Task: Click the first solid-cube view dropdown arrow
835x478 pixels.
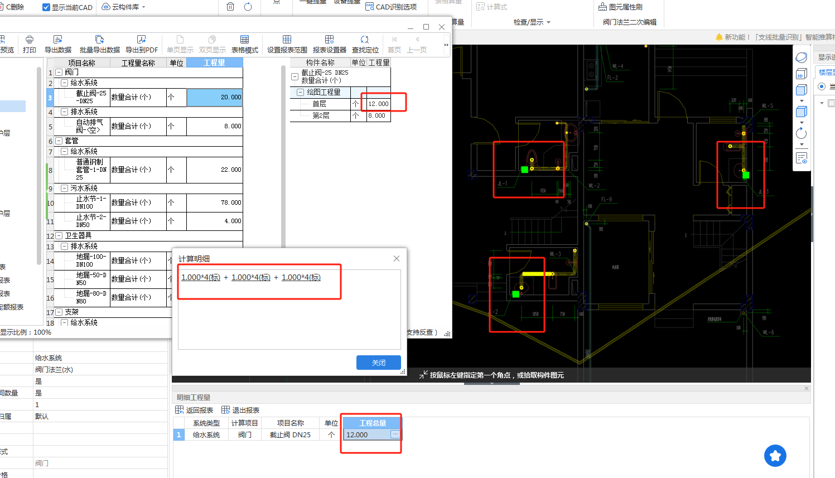Action: click(x=802, y=101)
